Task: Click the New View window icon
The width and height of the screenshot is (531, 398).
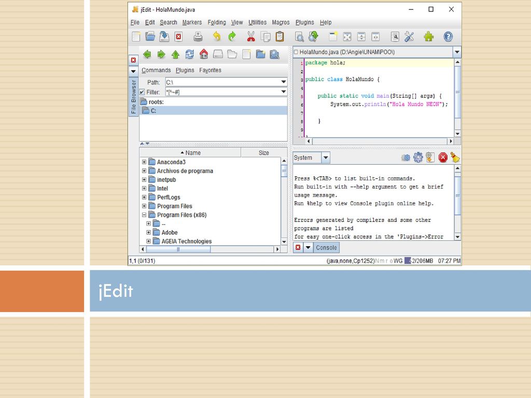Action: pyautogui.click(x=333, y=37)
